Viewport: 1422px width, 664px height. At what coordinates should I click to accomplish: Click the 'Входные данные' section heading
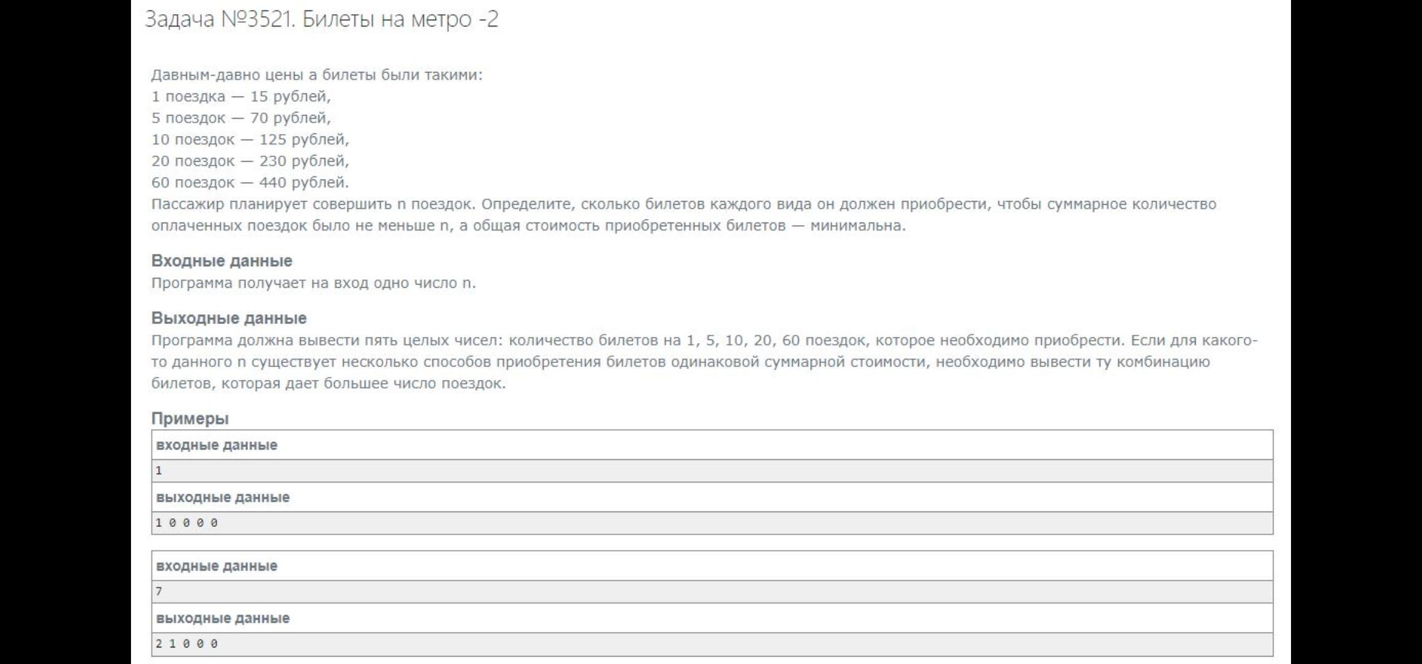(221, 261)
